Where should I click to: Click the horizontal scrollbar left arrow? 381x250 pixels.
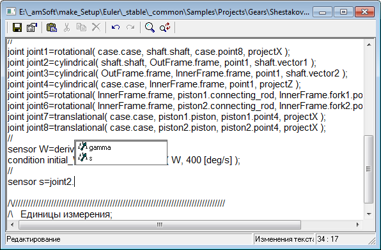tap(12, 224)
